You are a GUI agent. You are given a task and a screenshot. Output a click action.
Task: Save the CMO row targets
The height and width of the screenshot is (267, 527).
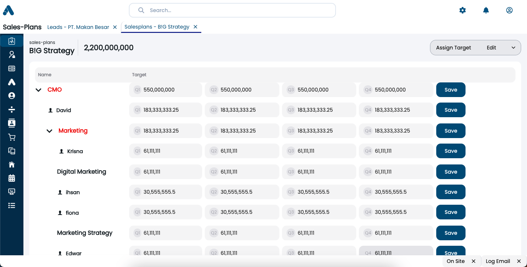[x=451, y=90]
